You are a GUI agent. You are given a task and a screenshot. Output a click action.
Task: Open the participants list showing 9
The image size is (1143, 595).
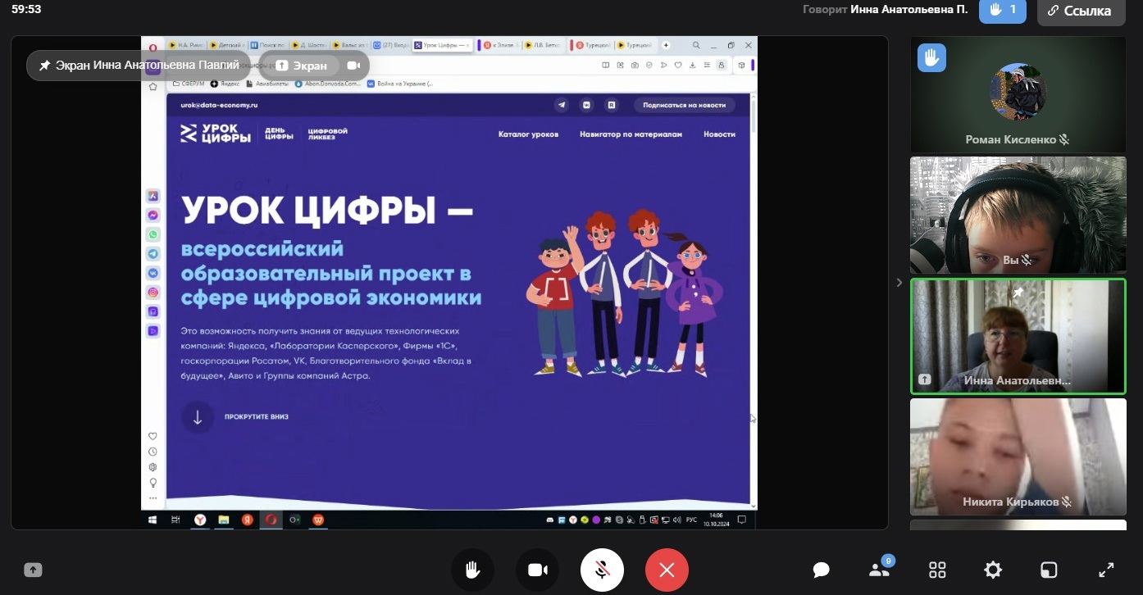880,568
